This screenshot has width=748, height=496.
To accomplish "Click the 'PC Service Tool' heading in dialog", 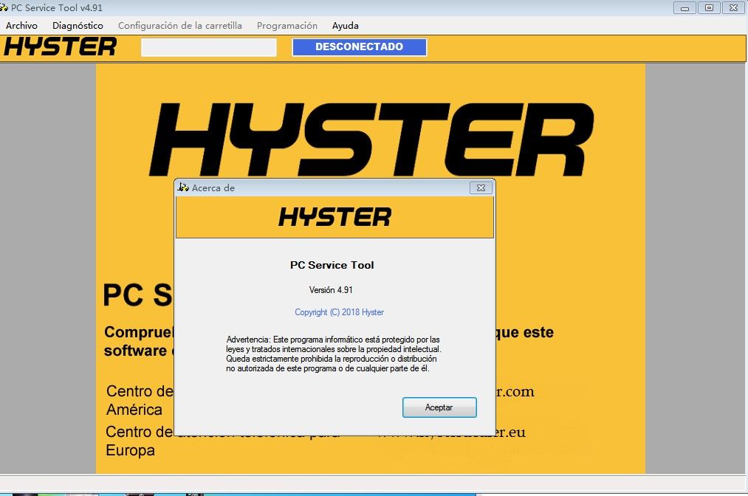I will tap(332, 265).
